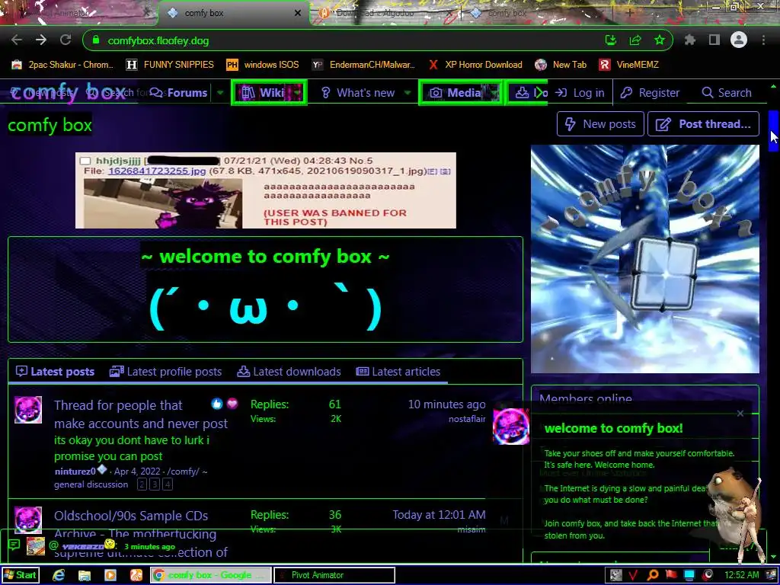780x585 pixels.
Task: Select the Latest downloads tab
Action: pos(289,372)
